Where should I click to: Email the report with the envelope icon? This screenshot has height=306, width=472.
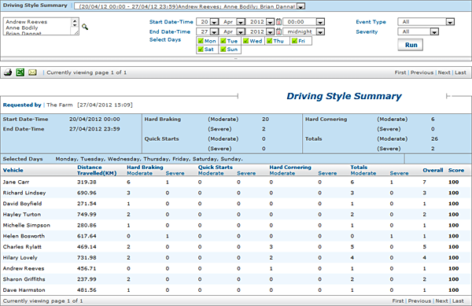(32, 72)
